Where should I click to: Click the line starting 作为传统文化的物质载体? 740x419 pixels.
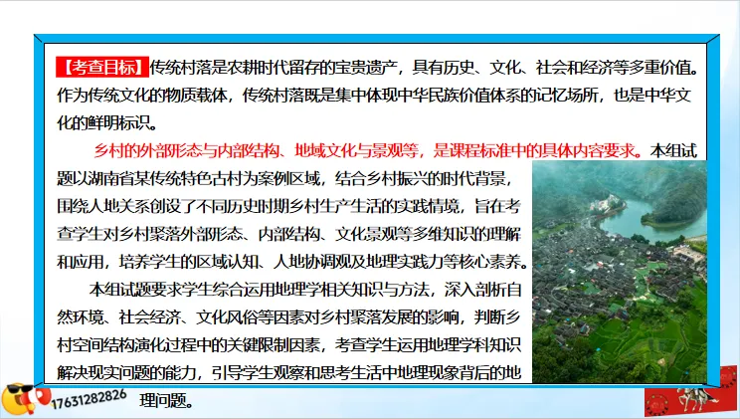tap(374, 96)
